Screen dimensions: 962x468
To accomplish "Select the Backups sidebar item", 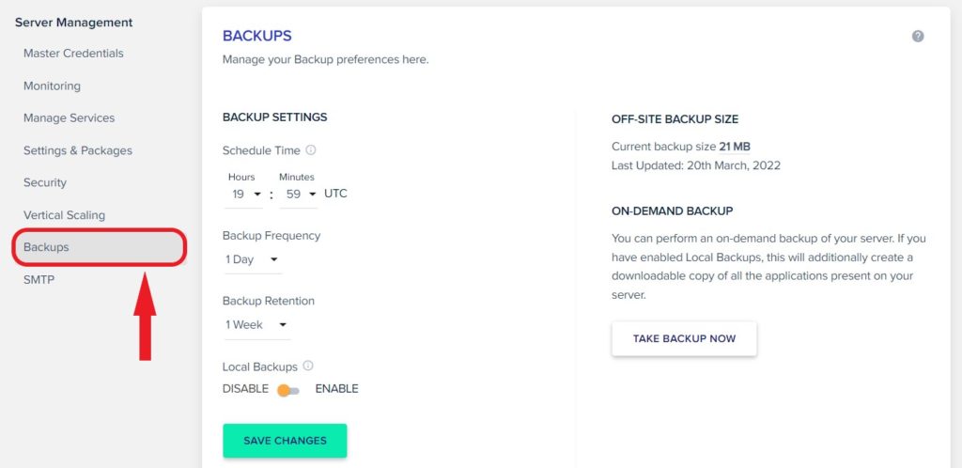I will (x=99, y=247).
